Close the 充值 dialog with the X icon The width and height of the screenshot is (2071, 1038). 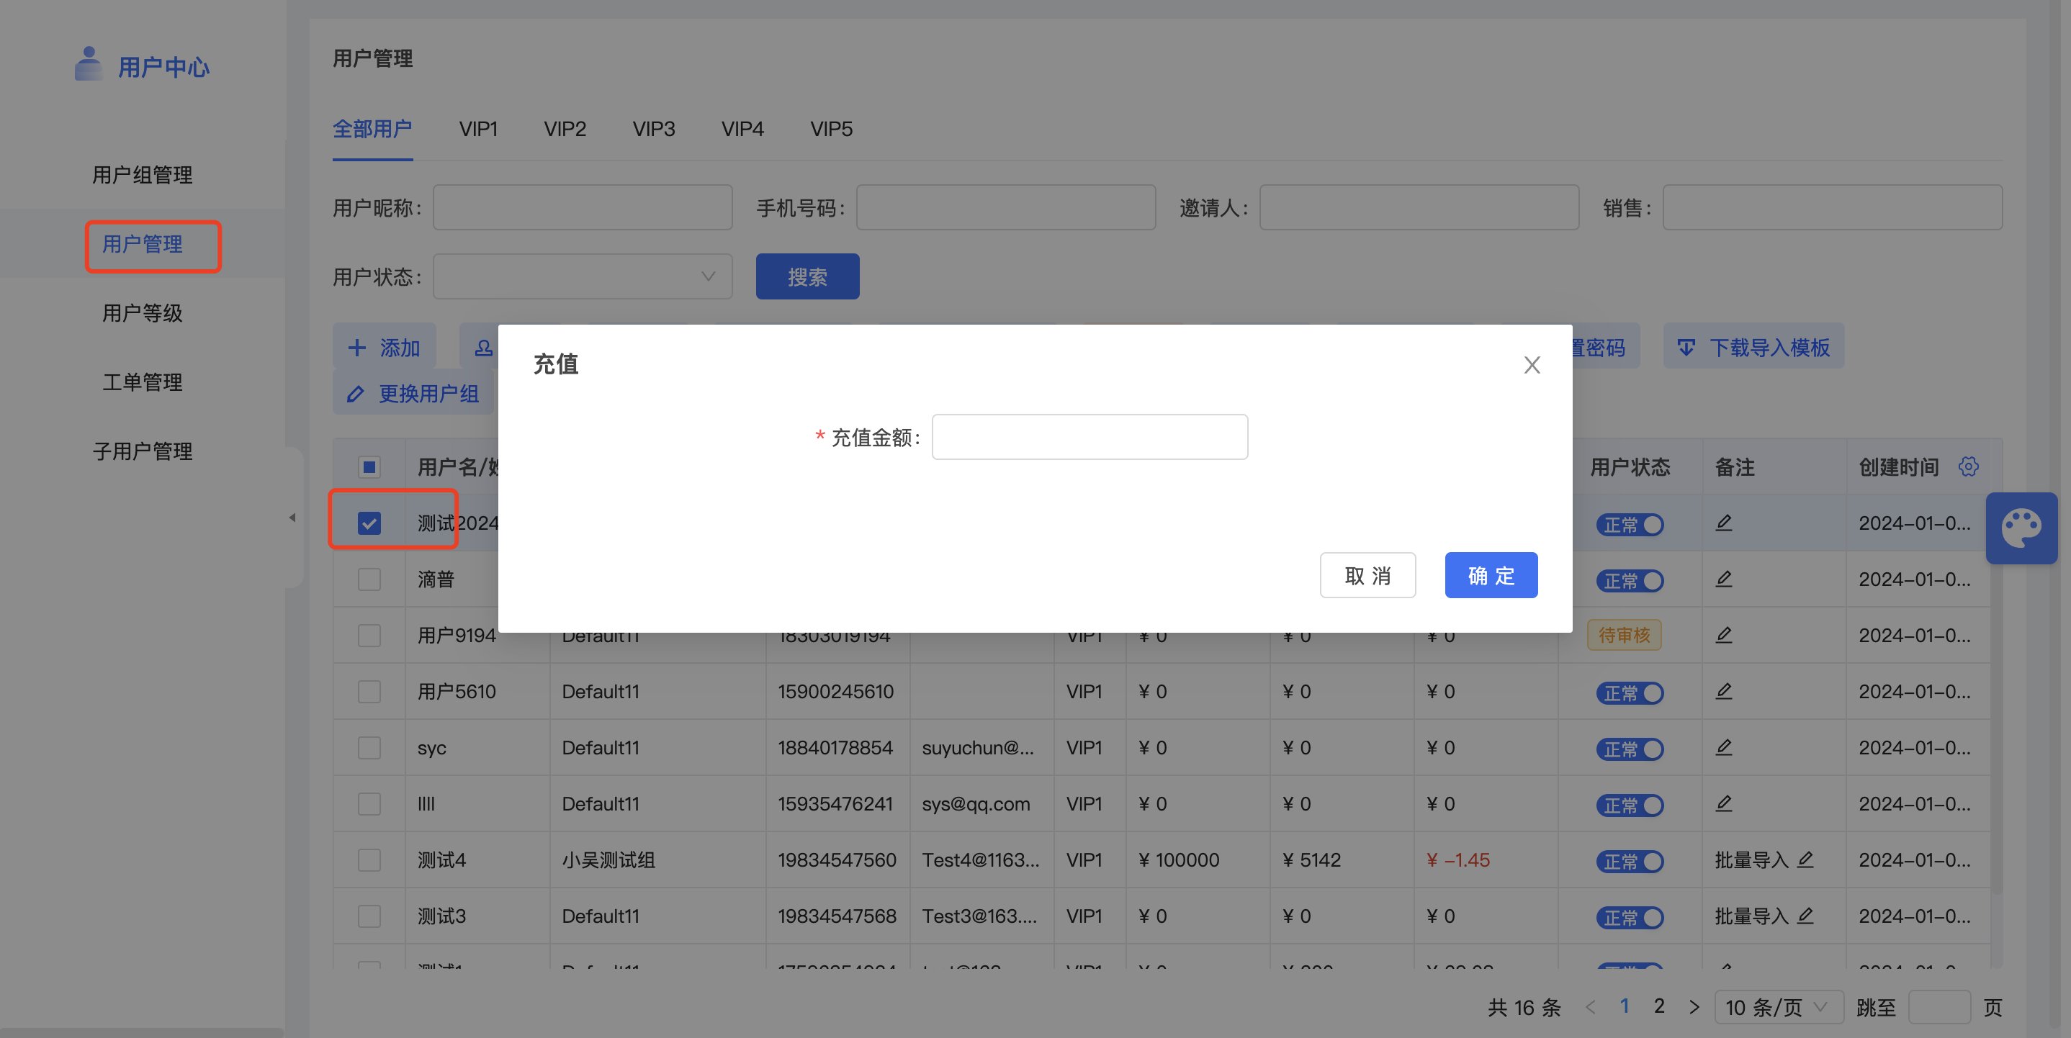click(x=1532, y=365)
